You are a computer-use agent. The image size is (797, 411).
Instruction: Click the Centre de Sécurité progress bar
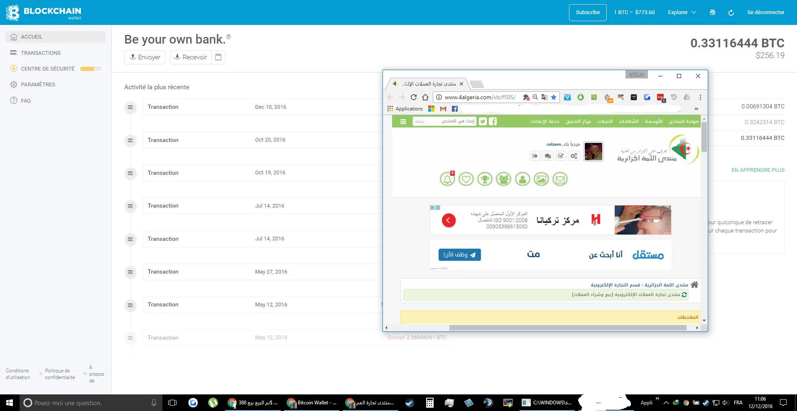(x=90, y=69)
